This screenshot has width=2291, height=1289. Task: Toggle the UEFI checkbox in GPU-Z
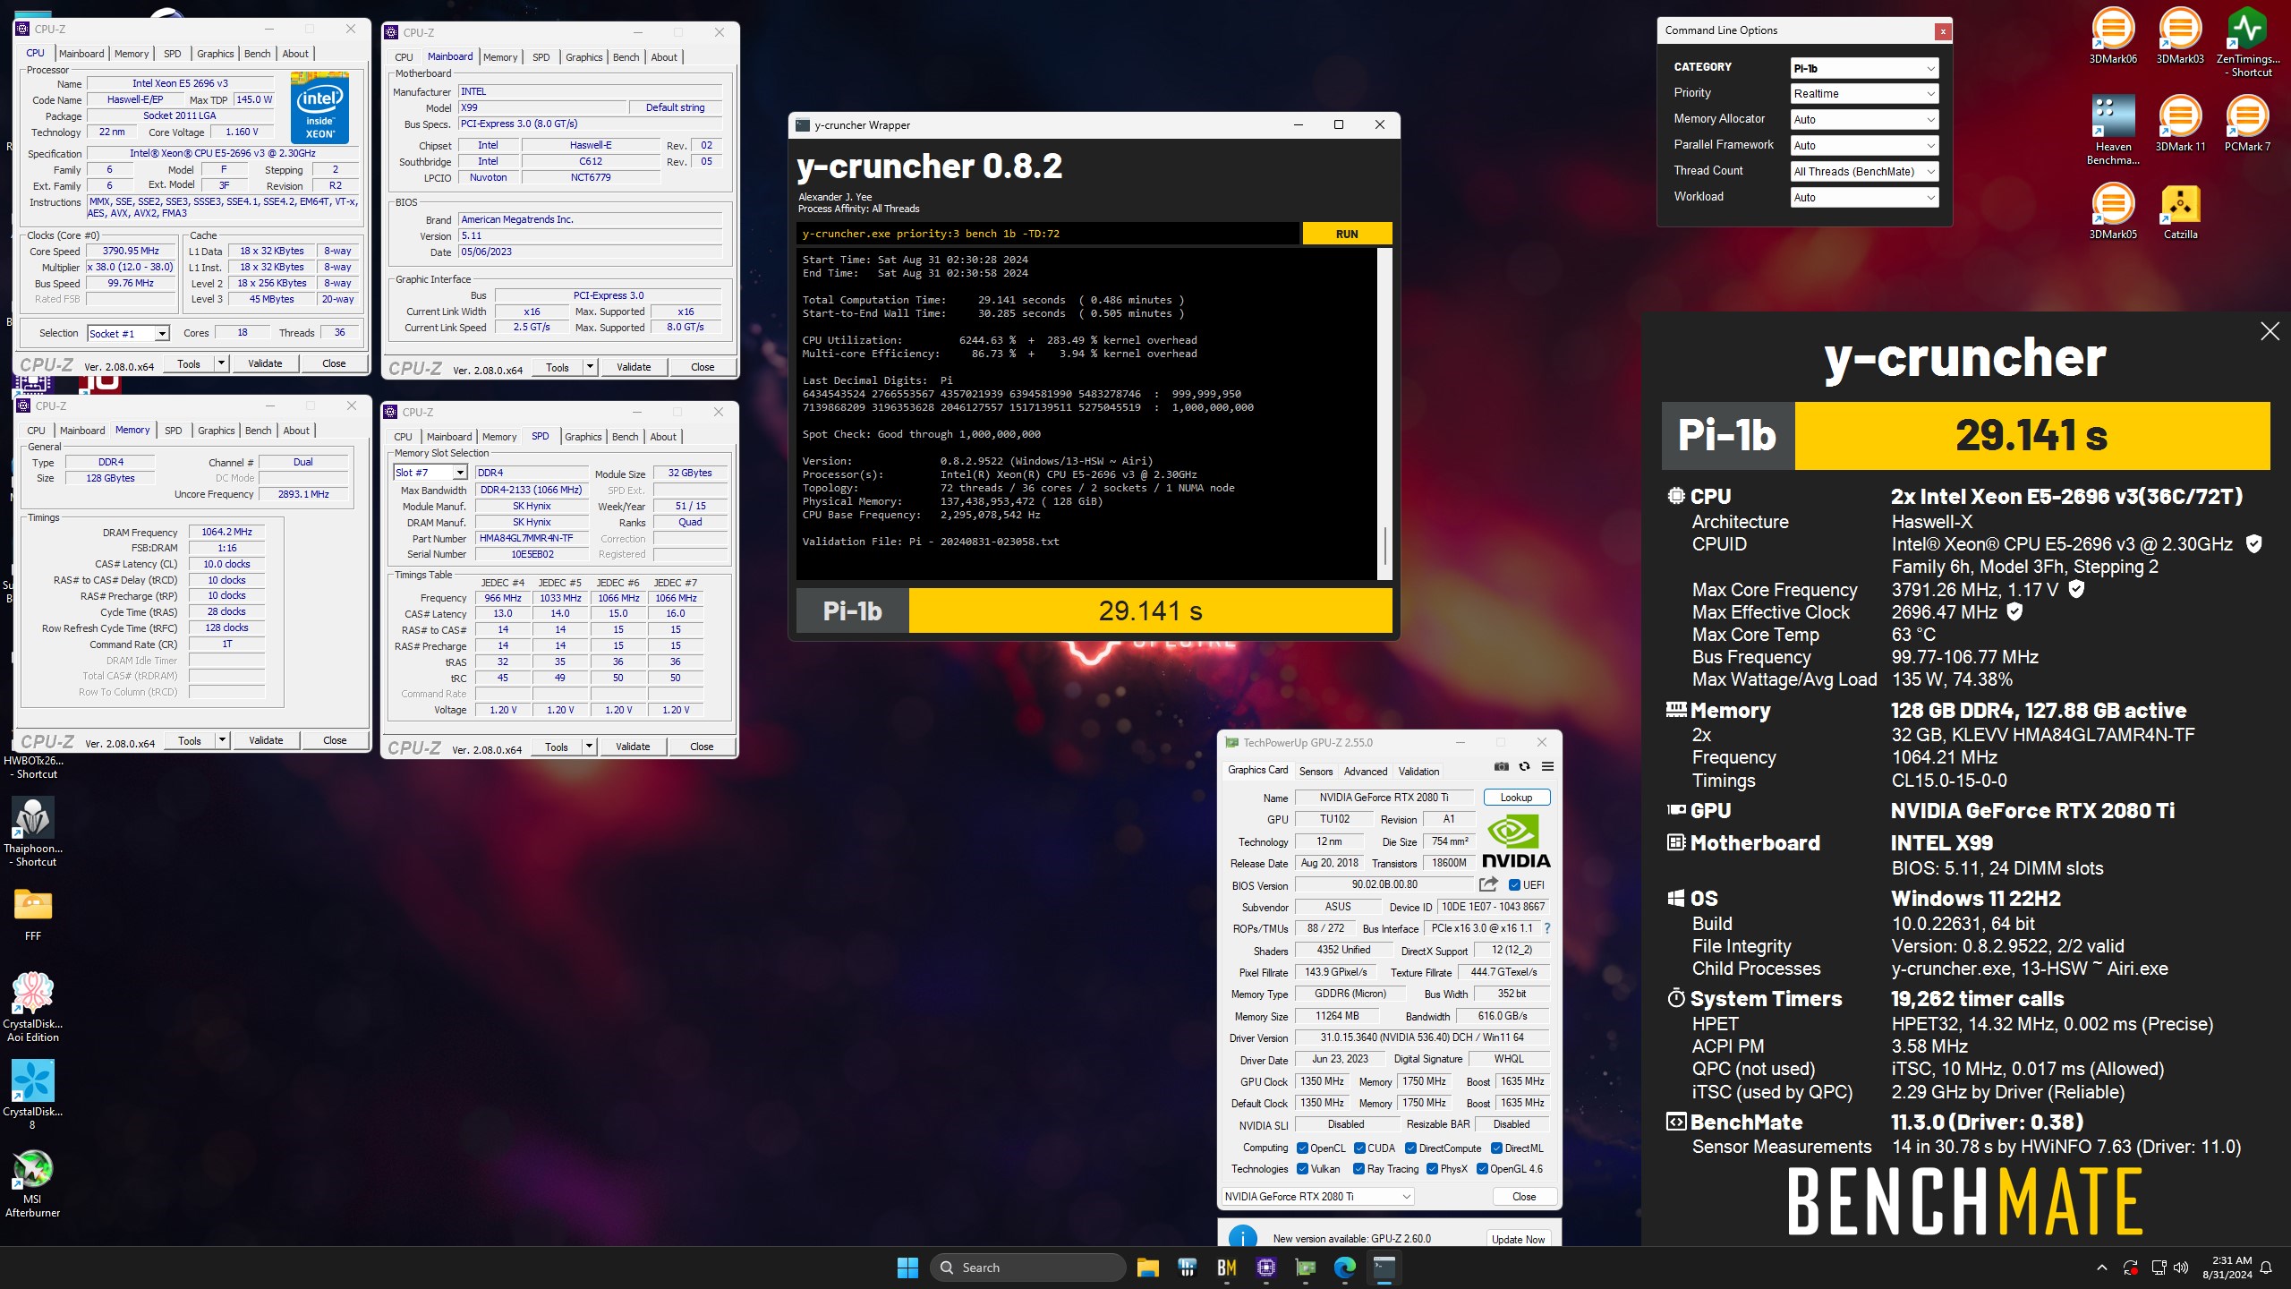[1514, 885]
